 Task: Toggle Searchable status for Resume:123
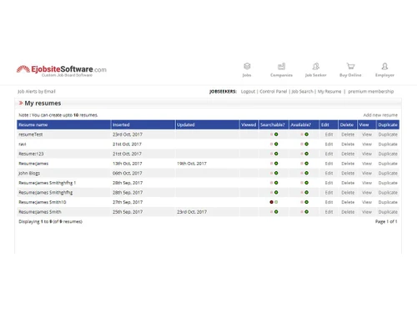click(274, 154)
